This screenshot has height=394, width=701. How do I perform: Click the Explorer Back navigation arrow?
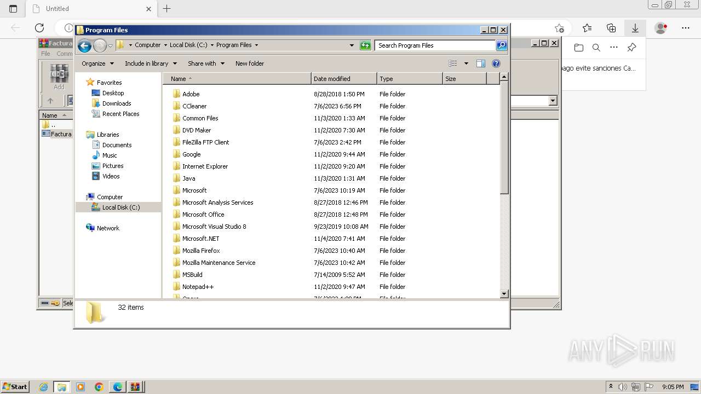pos(84,45)
